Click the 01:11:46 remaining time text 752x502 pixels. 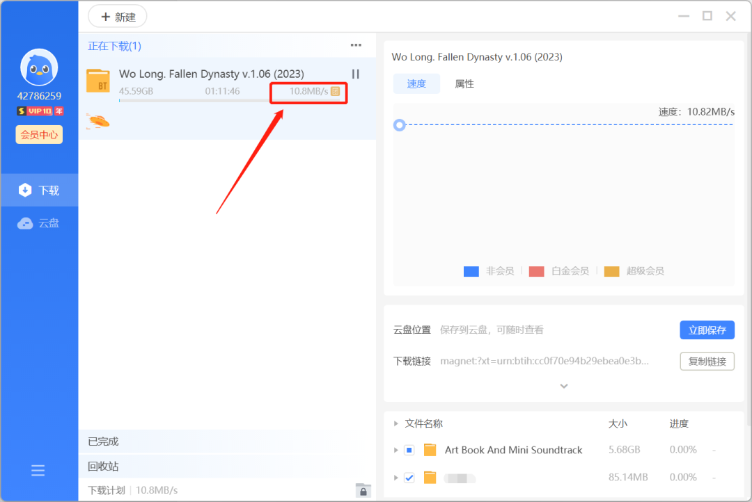[x=223, y=91]
